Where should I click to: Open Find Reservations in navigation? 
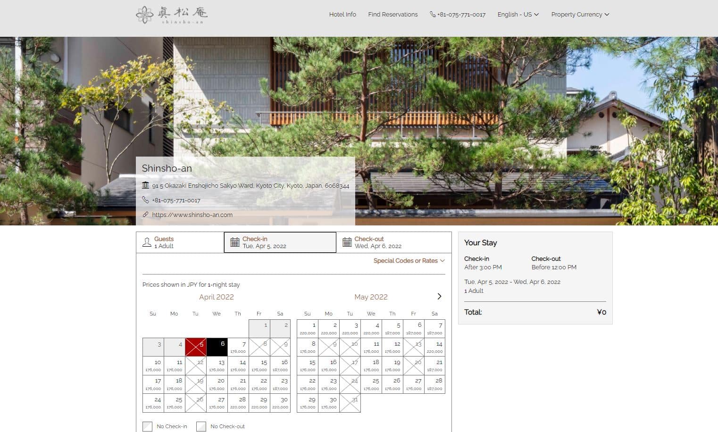click(392, 15)
